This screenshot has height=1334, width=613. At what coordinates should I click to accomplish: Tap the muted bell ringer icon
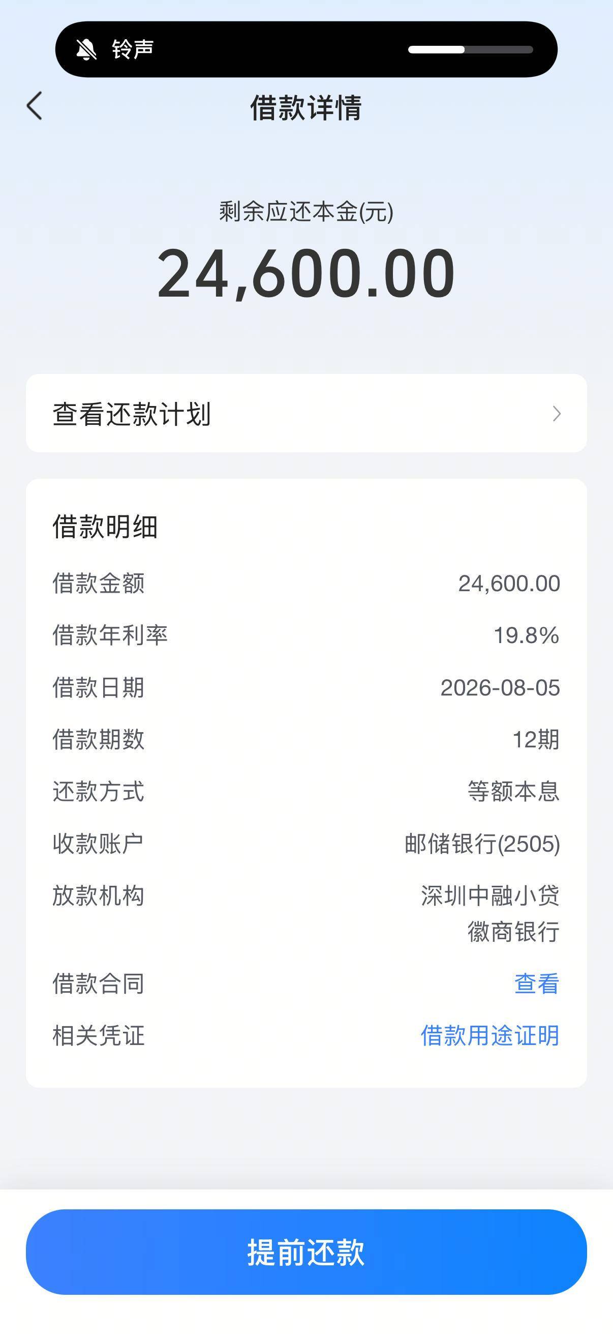(86, 49)
